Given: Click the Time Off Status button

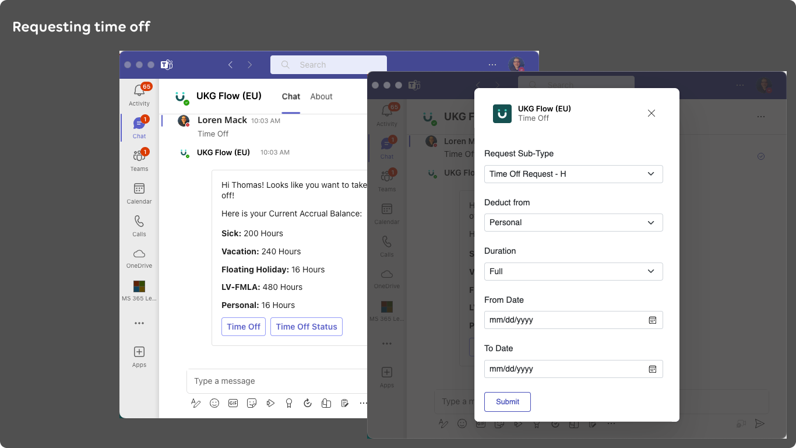Looking at the screenshot, I should click(307, 327).
